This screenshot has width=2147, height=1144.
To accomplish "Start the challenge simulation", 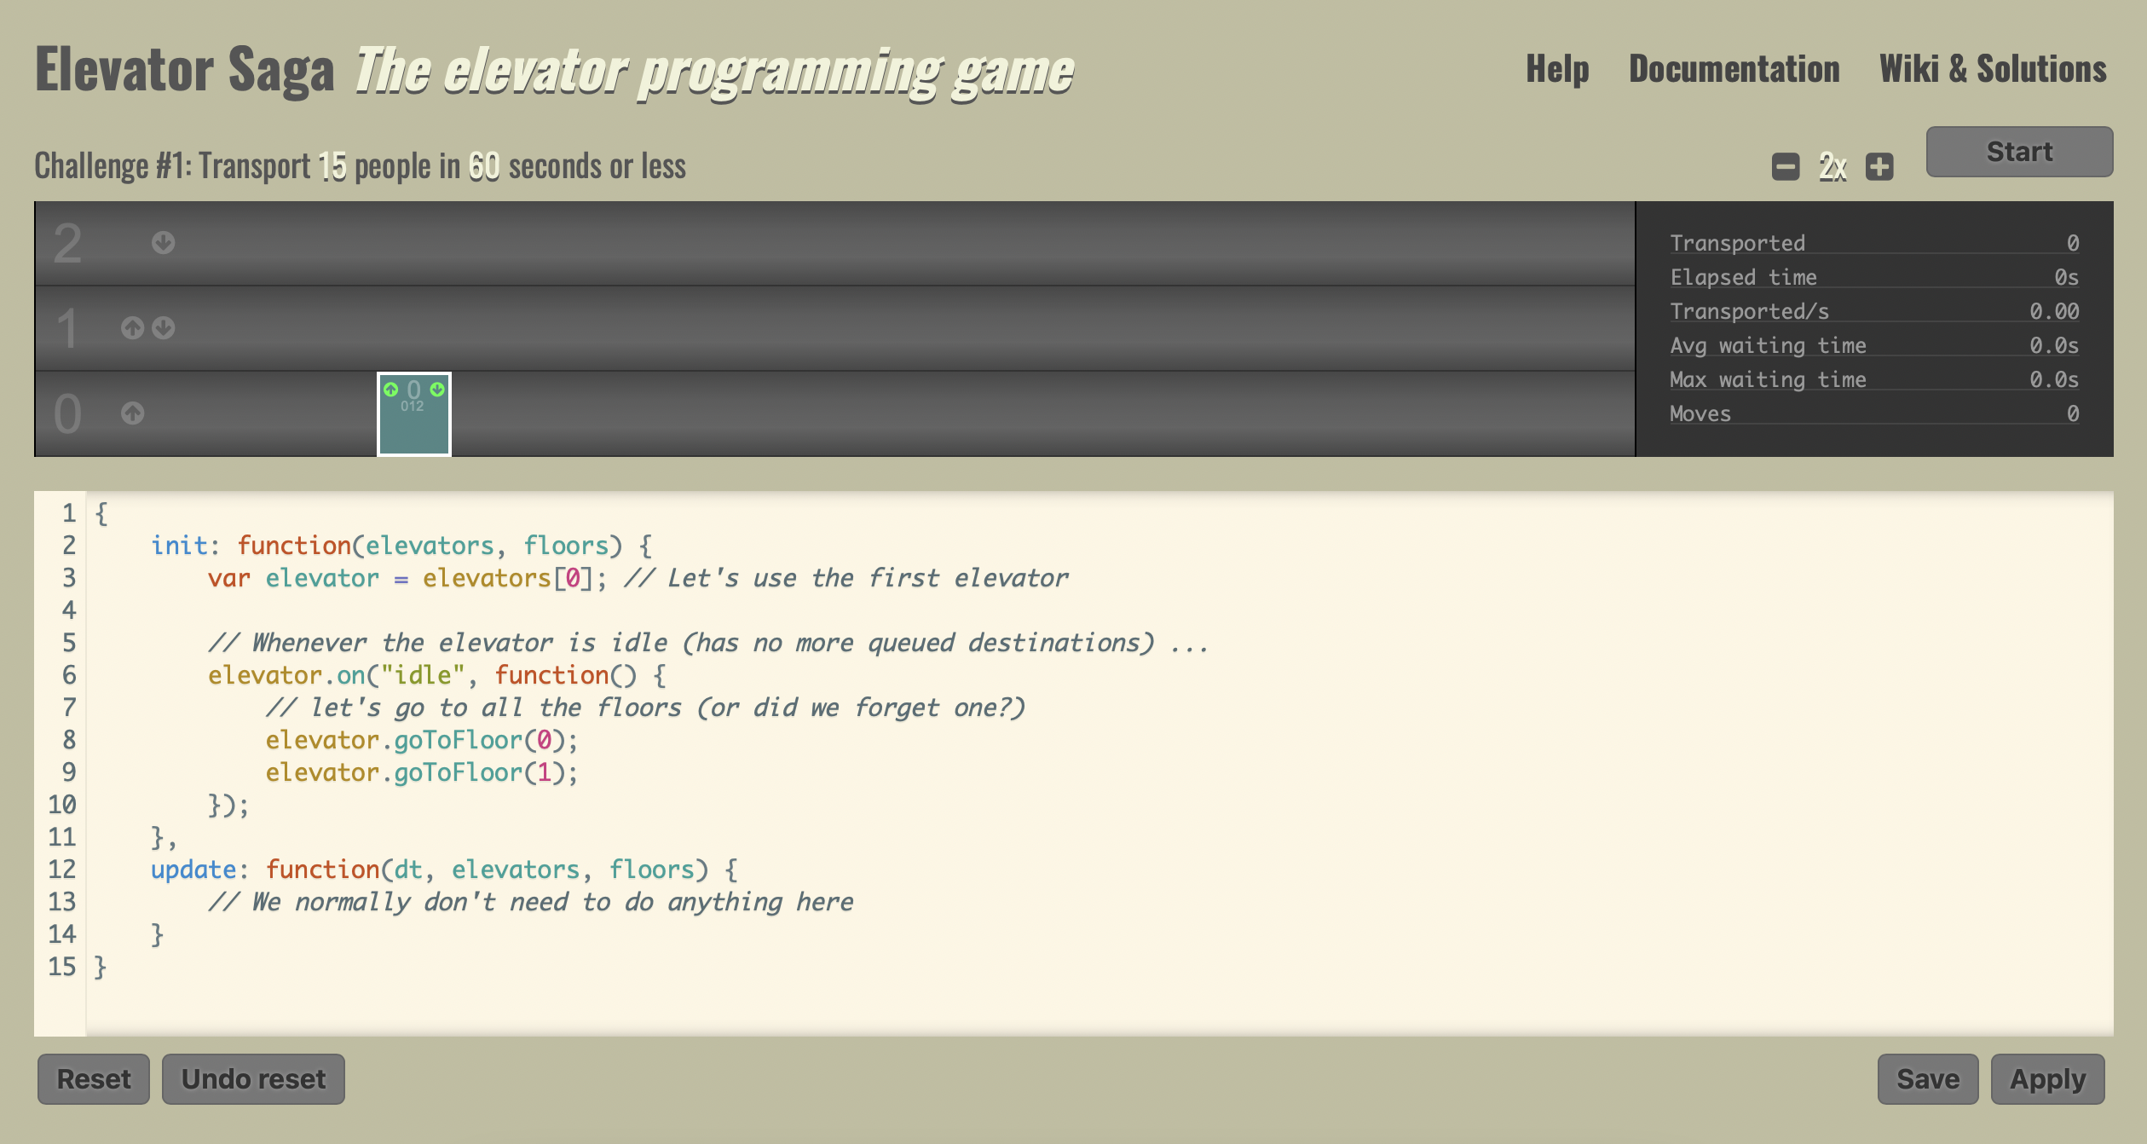I will tap(2019, 152).
